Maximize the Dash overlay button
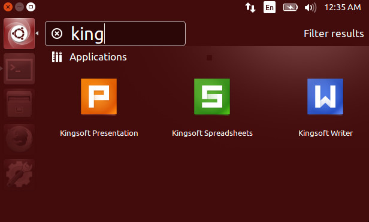This screenshot has height=222, width=369. point(31,7)
